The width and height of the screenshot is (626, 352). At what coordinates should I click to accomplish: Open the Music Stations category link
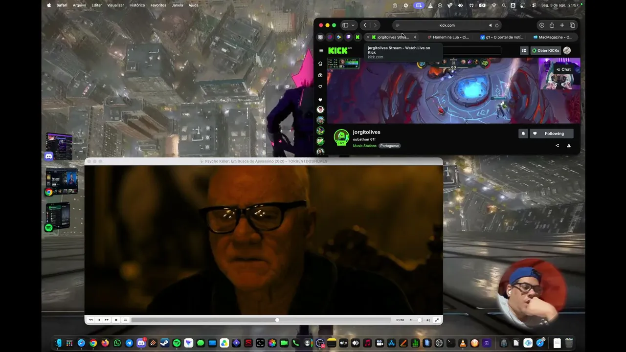[365, 146]
